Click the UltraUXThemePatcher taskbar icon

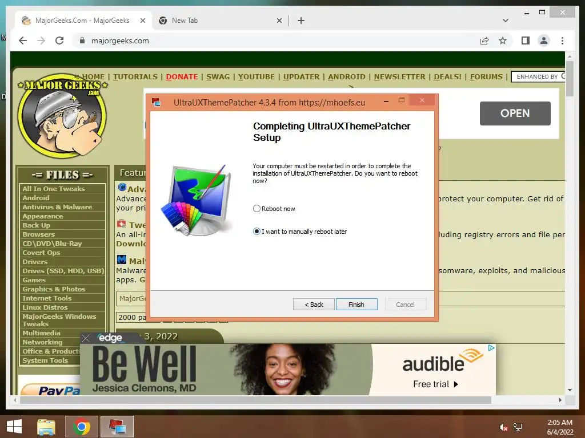[x=117, y=427]
